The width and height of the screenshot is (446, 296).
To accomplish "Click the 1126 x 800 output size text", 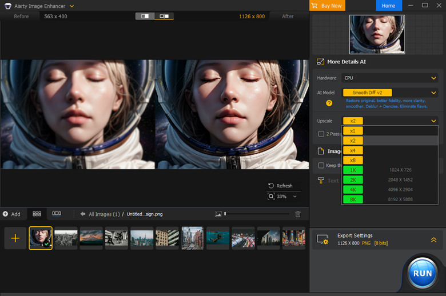I will pyautogui.click(x=252, y=17).
